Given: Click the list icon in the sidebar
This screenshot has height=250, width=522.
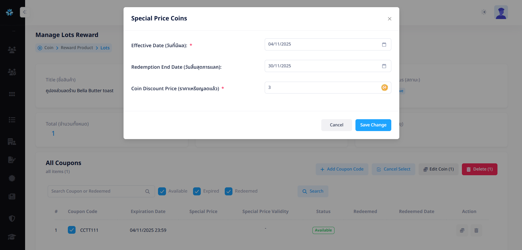Looking at the screenshot, I should [12, 120].
